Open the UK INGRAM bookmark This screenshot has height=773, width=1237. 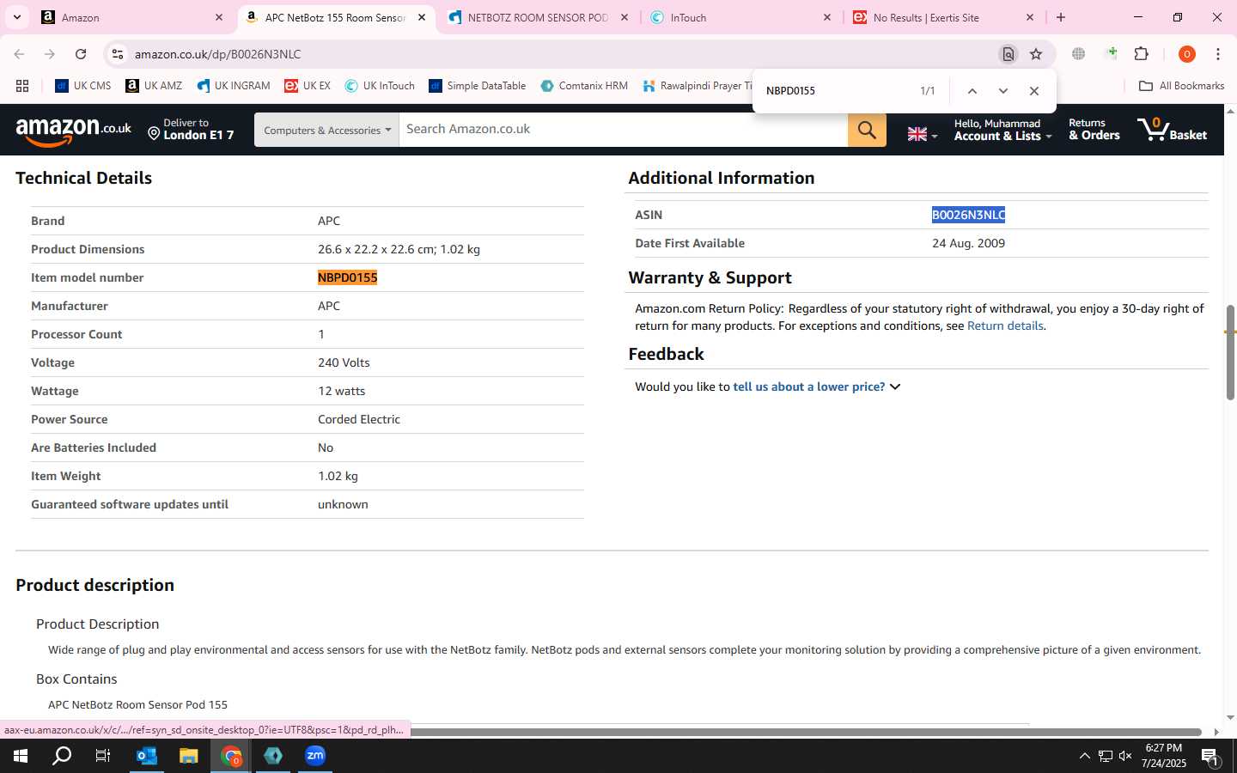coord(233,86)
